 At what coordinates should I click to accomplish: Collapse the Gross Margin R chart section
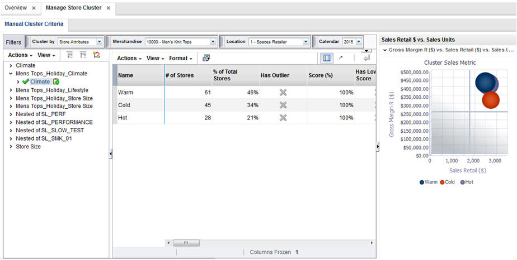[385, 50]
